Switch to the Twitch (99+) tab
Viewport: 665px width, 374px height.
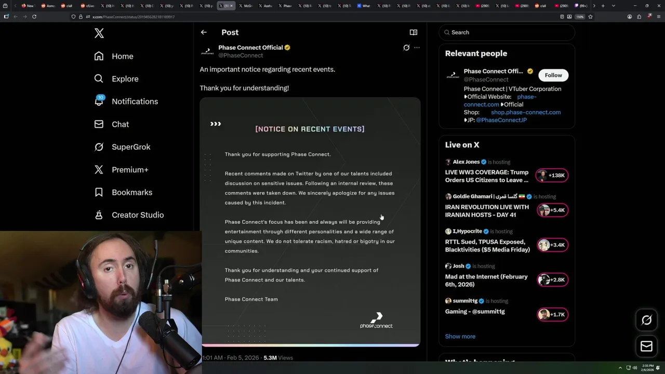click(x=581, y=6)
